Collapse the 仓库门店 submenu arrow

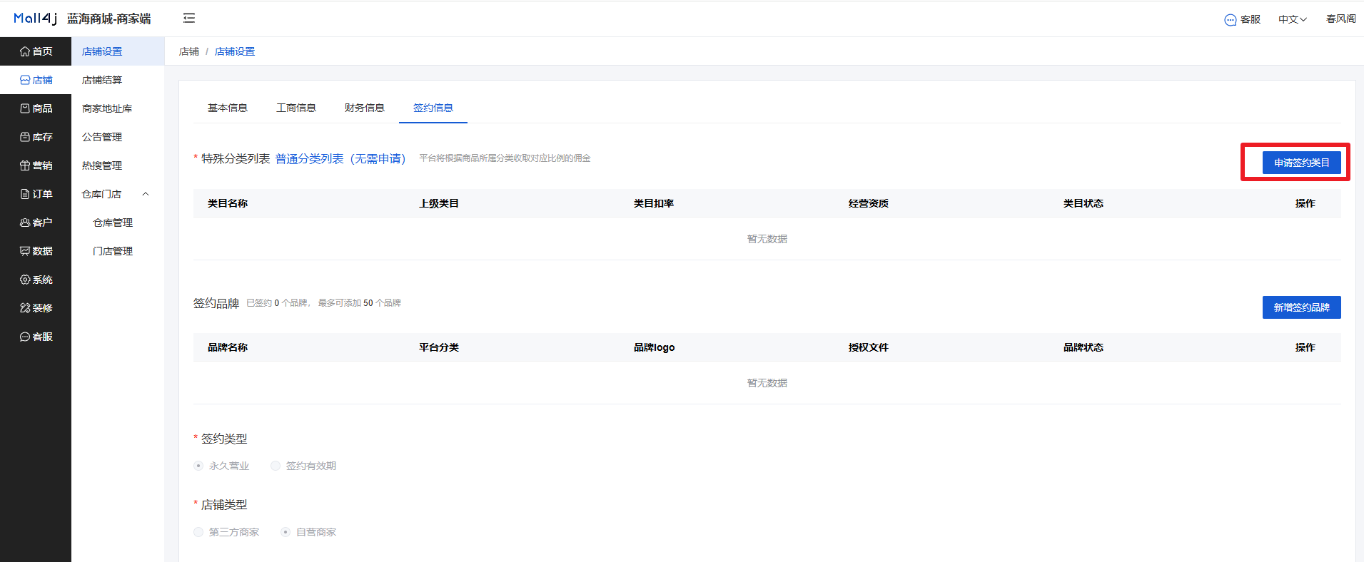[146, 194]
